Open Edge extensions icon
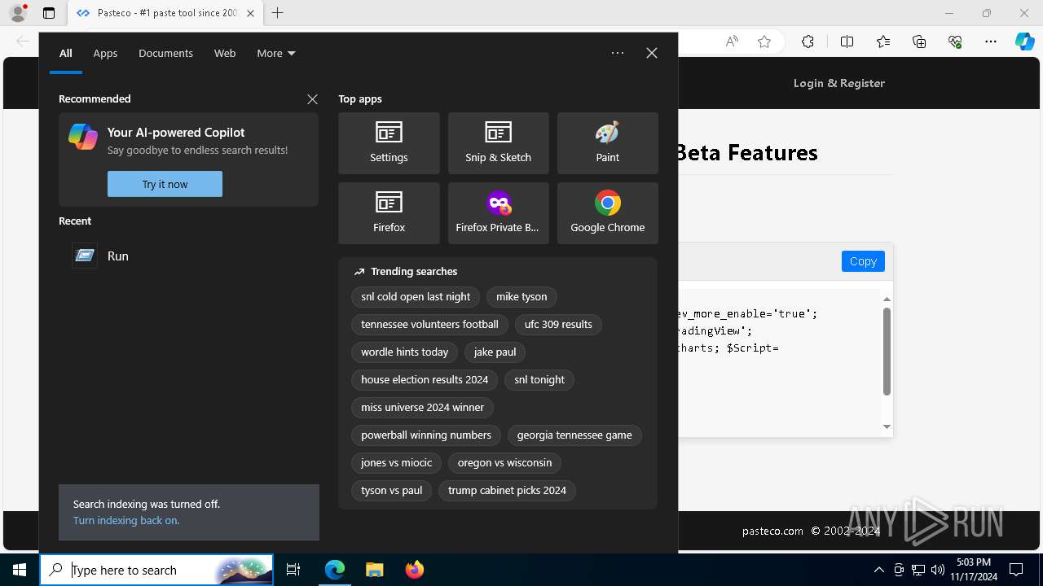Image resolution: width=1043 pixels, height=586 pixels. pyautogui.click(x=808, y=42)
